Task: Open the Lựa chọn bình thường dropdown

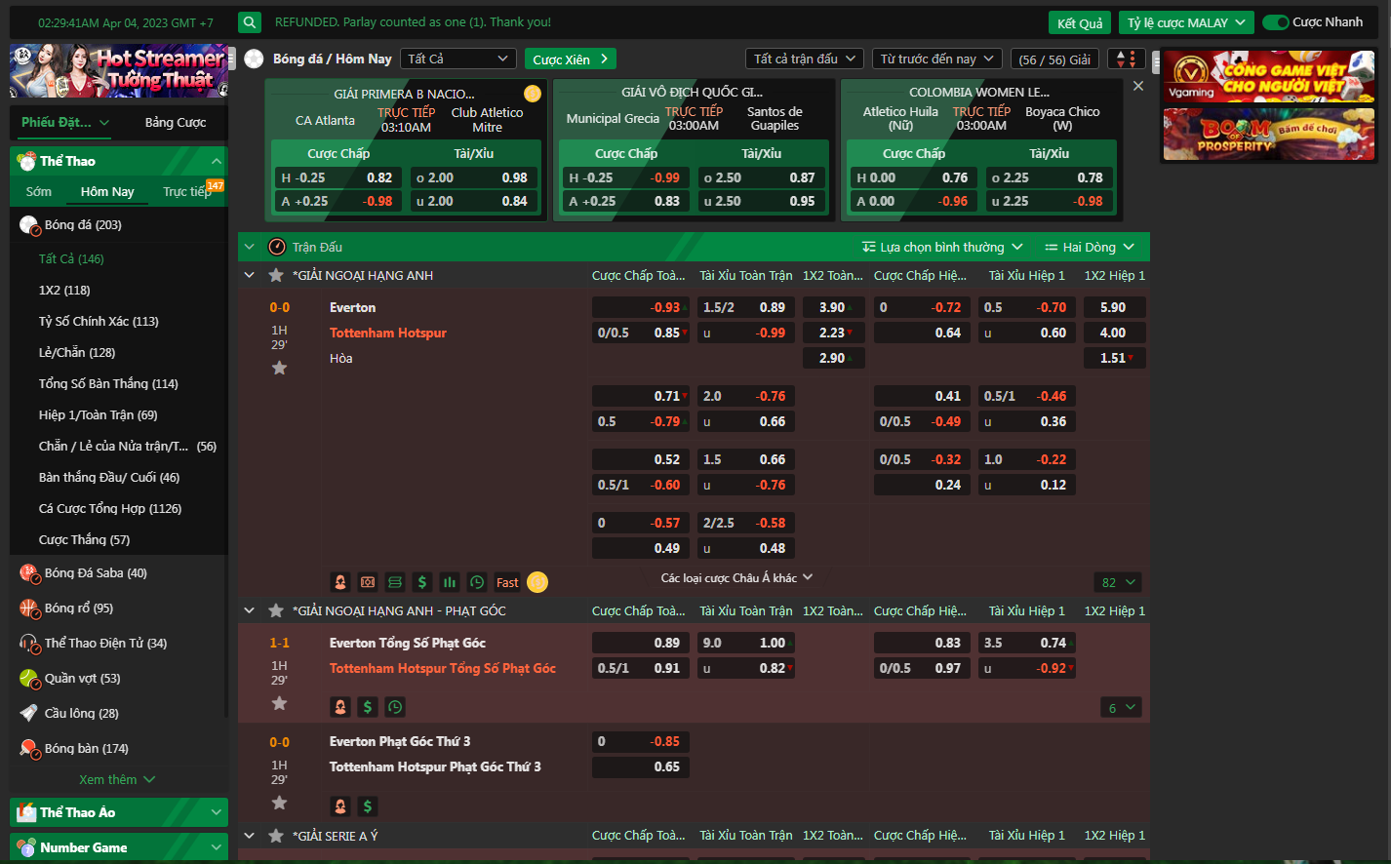Action: (x=942, y=247)
